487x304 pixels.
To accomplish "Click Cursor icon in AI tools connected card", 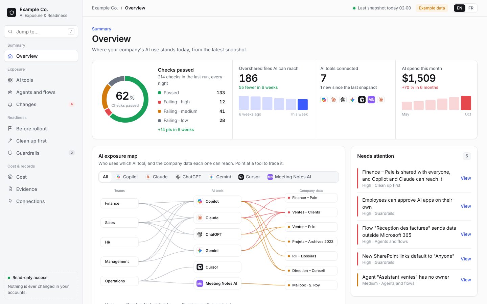I will click(x=362, y=100).
